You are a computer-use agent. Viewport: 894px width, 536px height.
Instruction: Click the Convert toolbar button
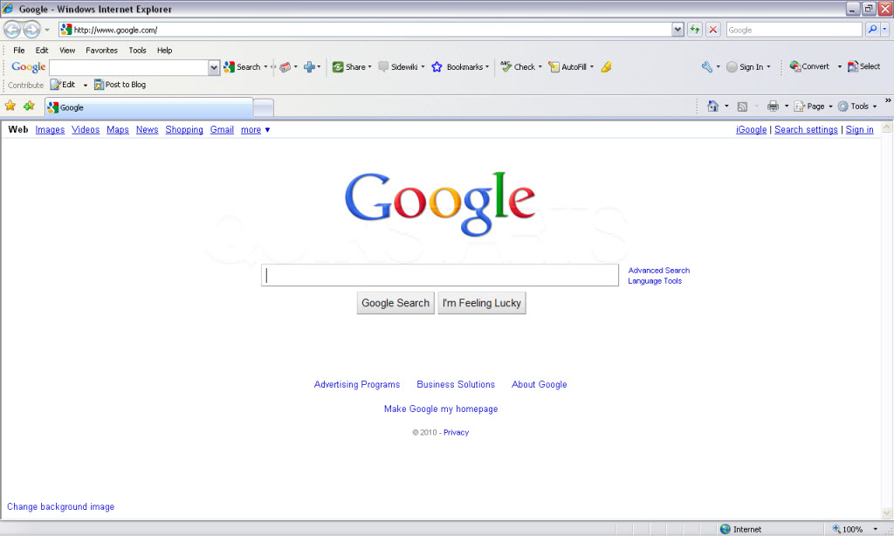809,66
